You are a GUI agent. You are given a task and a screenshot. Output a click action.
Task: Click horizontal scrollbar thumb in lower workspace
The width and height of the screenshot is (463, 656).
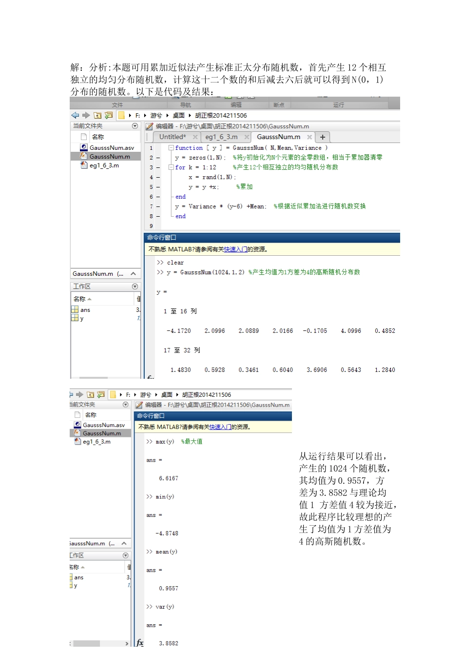(86, 644)
